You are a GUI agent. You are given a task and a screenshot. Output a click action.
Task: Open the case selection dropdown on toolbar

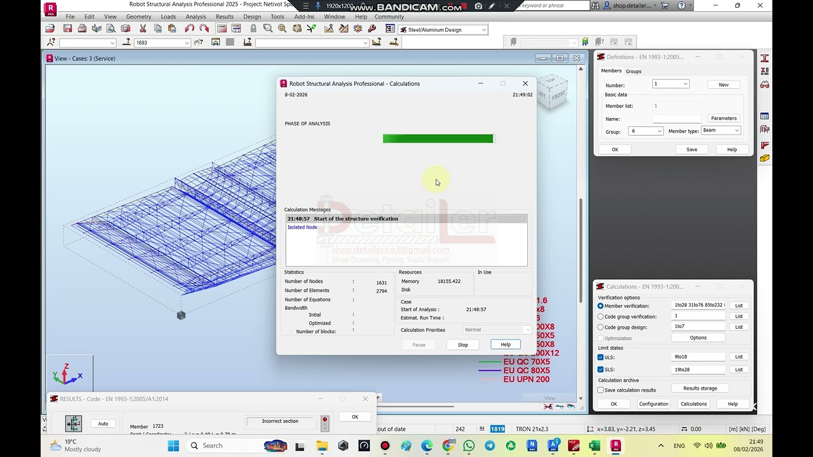(365, 43)
